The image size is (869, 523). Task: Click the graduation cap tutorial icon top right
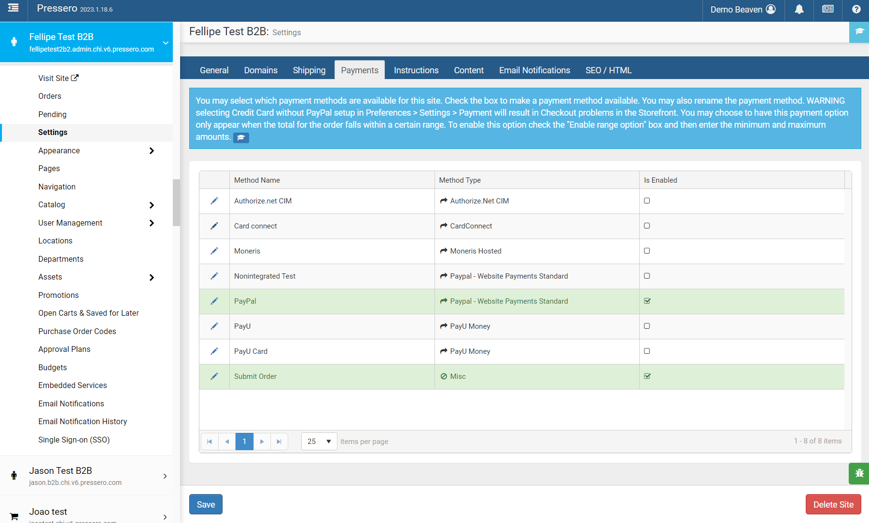(x=859, y=32)
